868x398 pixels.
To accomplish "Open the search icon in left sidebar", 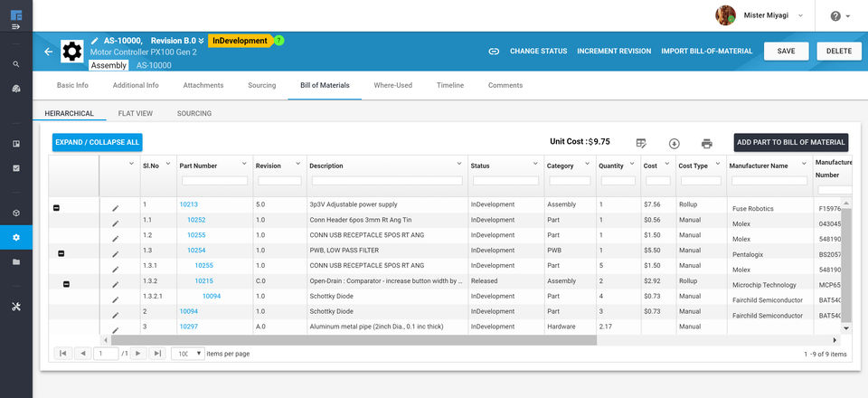I will coord(16,64).
